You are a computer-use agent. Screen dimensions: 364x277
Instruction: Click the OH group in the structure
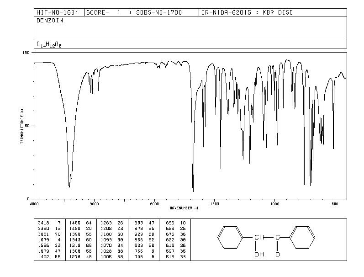[259, 255]
